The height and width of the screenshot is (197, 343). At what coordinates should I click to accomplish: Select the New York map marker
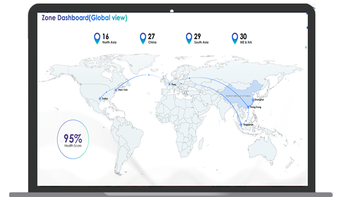pos(116,90)
